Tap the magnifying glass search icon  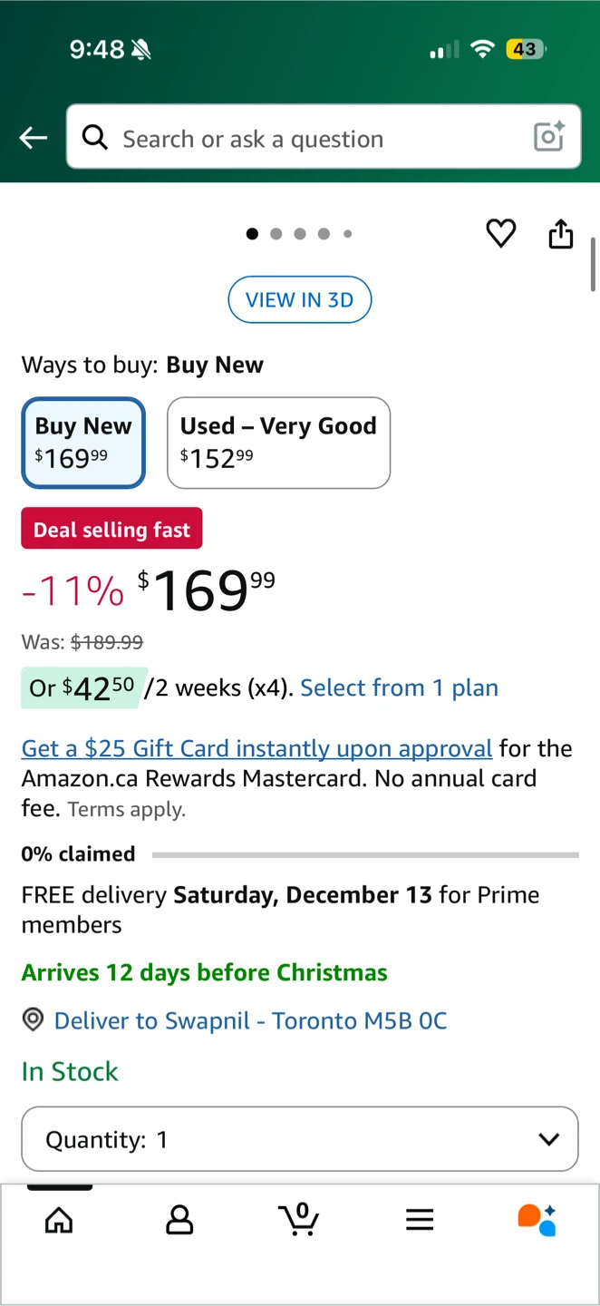[95, 137]
